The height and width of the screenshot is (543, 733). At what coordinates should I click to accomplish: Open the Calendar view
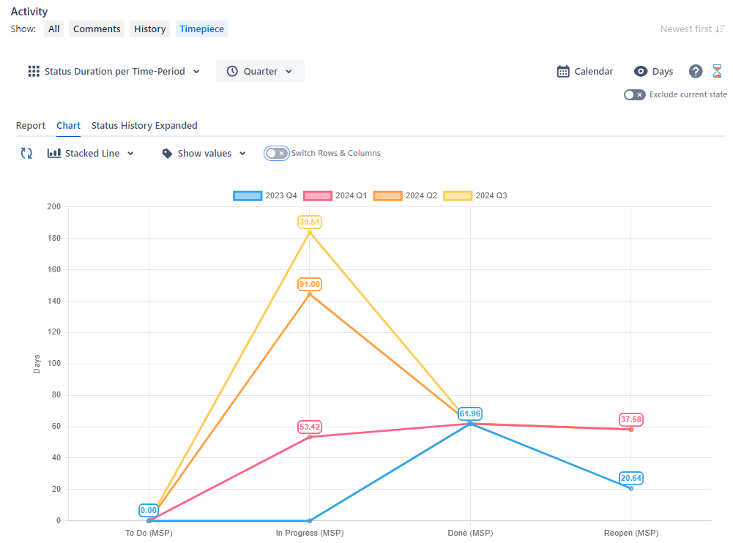click(584, 71)
